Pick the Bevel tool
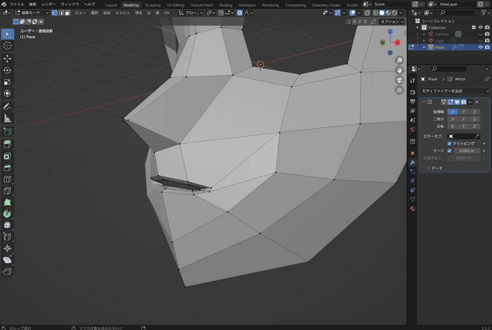This screenshot has width=492, height=330. 7,167
